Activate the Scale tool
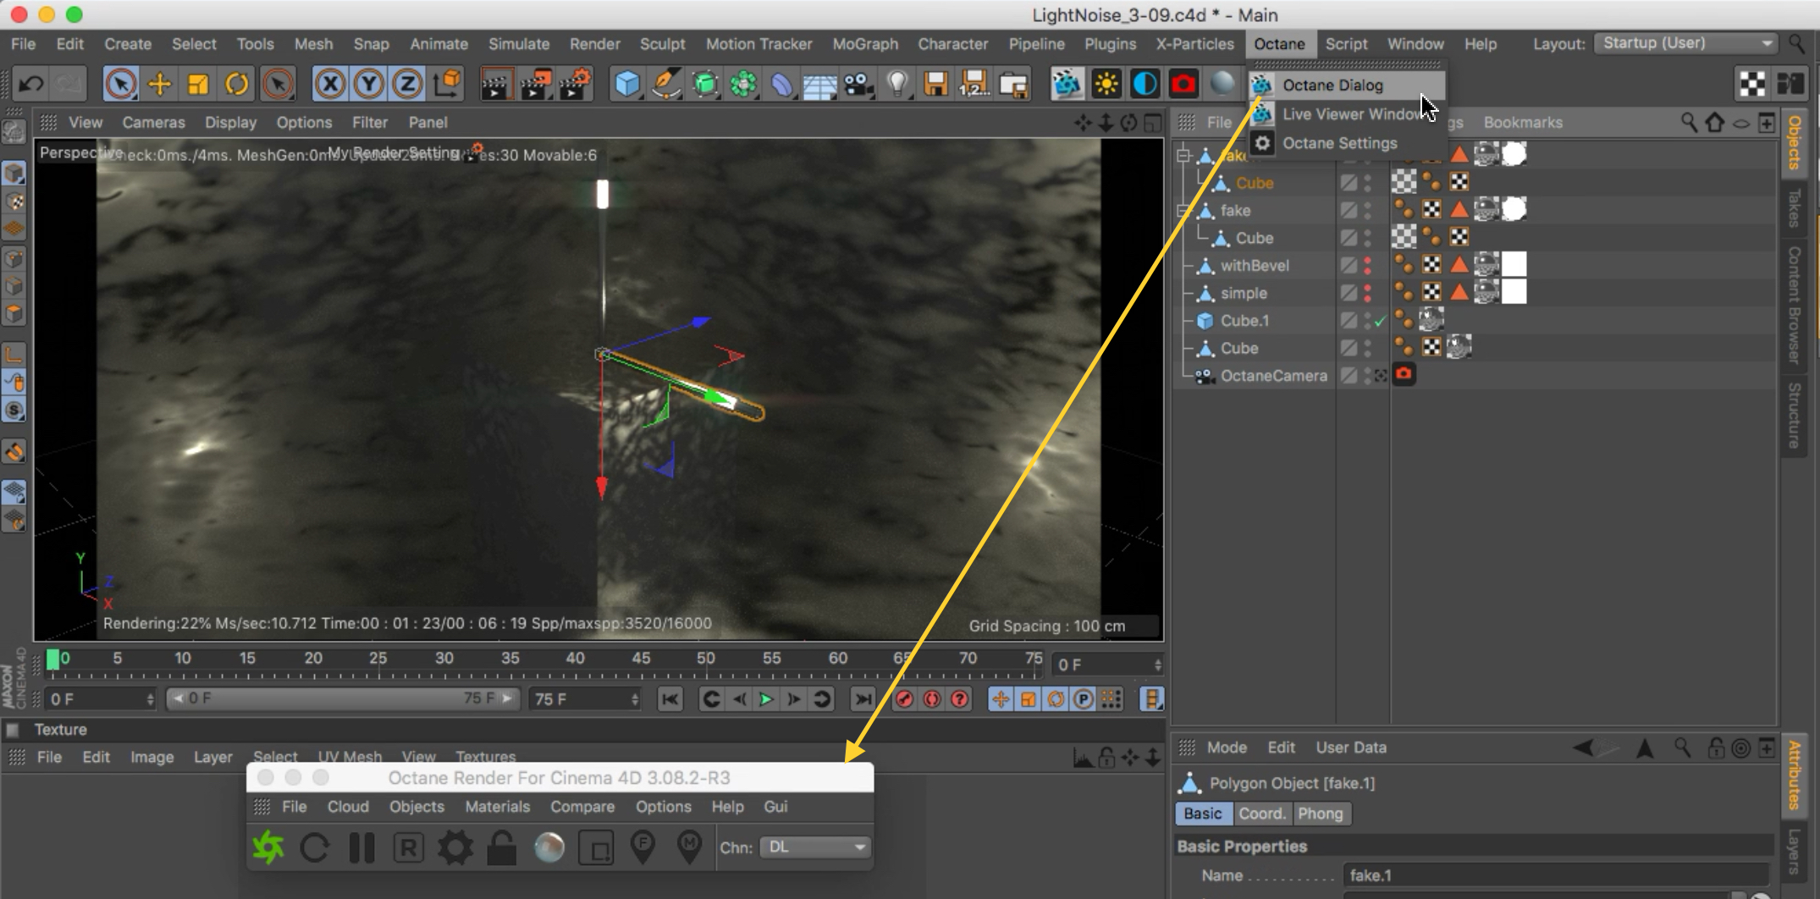The height and width of the screenshot is (899, 1820). 198,84
